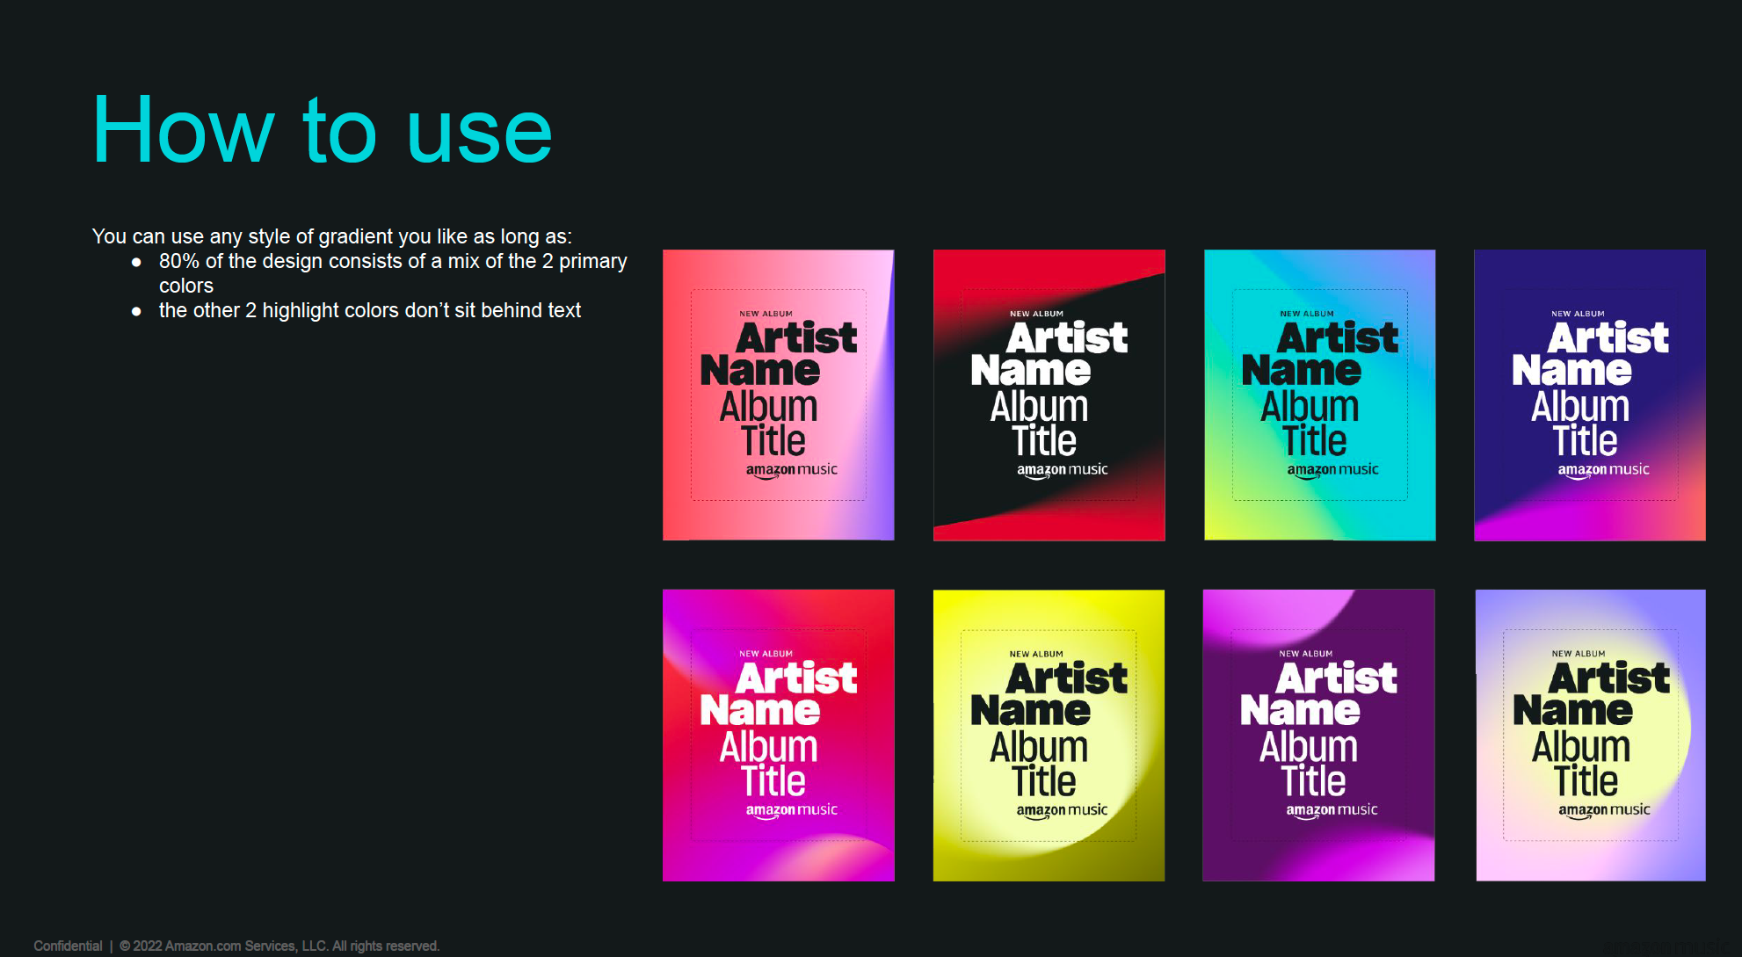Click the 'other 2 highlight colors' bullet
This screenshot has width=1742, height=957.
click(369, 310)
